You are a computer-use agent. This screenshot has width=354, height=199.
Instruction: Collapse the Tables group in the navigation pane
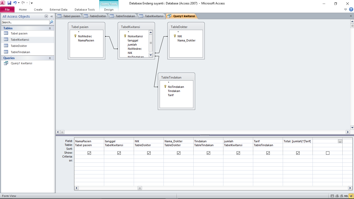(50, 28)
